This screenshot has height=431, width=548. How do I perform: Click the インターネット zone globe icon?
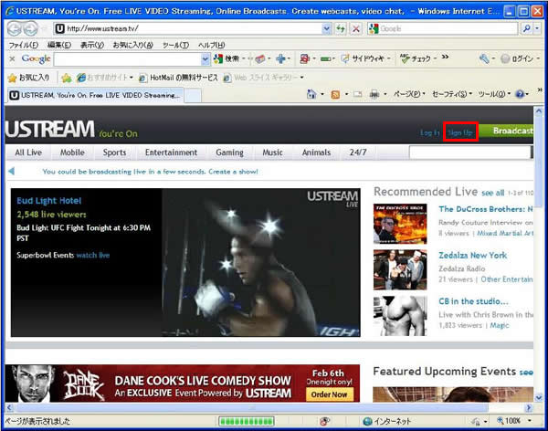pos(367,421)
